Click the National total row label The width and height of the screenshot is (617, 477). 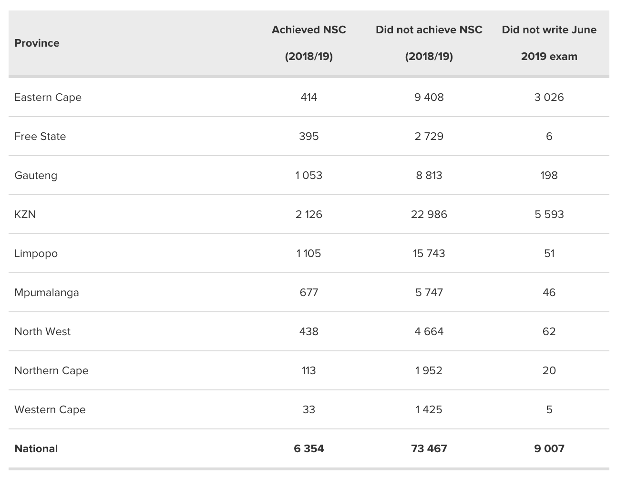36,448
